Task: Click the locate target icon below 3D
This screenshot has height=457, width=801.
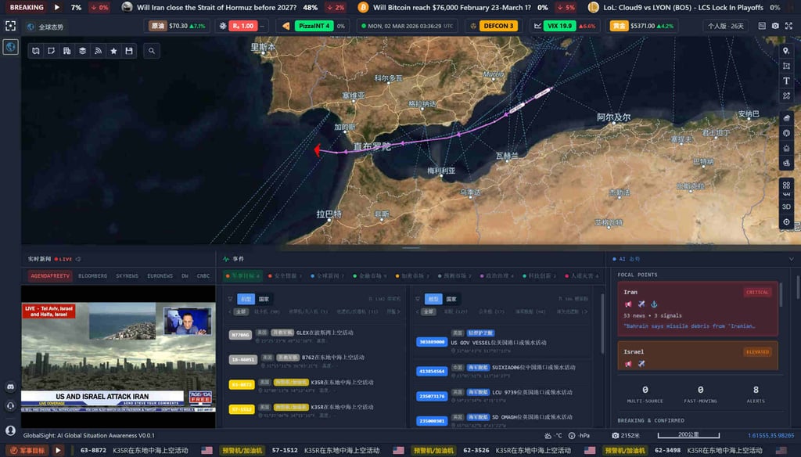Action: [x=786, y=221]
